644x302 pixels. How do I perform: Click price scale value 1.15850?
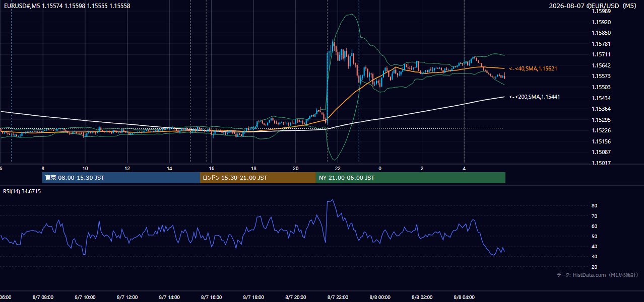pyautogui.click(x=601, y=33)
